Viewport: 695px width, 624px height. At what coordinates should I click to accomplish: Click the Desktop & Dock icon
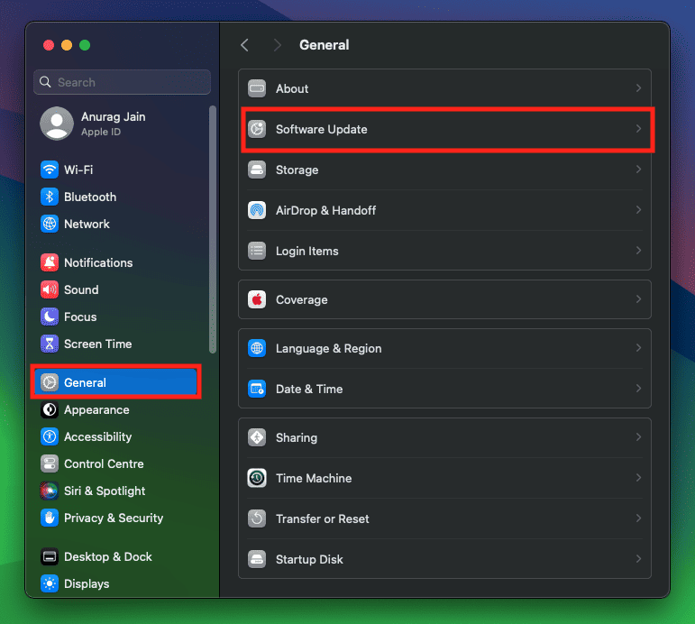[x=50, y=556]
